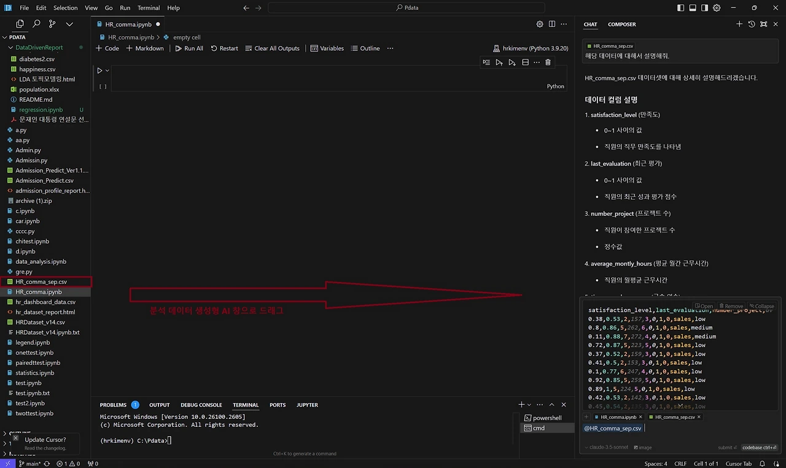Show the notebook Outline
786x468 pixels.
pos(365,48)
